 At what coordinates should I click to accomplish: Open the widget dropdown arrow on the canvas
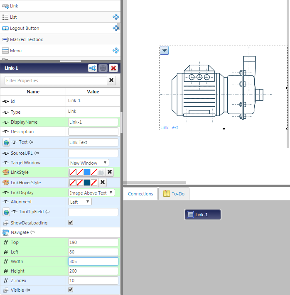(x=164, y=51)
